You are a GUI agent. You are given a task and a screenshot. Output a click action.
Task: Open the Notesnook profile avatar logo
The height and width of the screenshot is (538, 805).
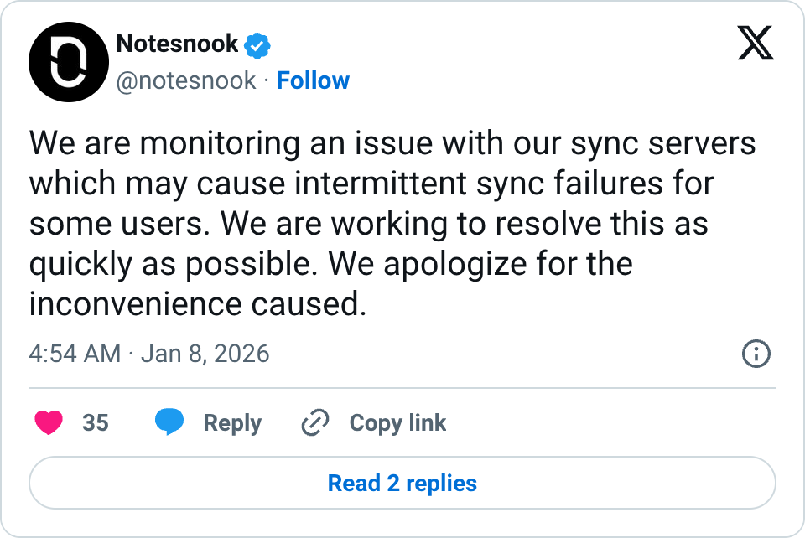69,62
